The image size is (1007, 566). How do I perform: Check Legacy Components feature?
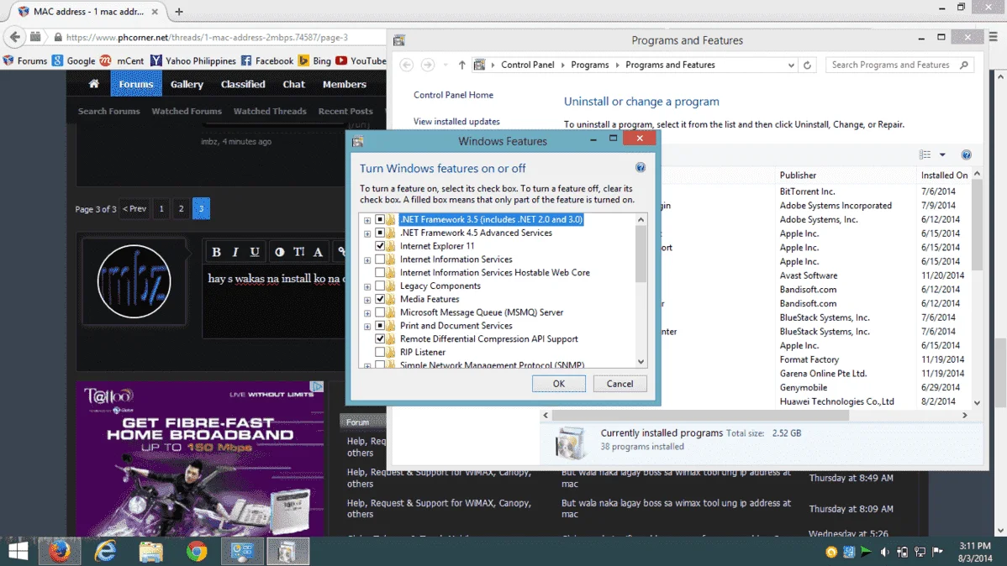point(380,286)
